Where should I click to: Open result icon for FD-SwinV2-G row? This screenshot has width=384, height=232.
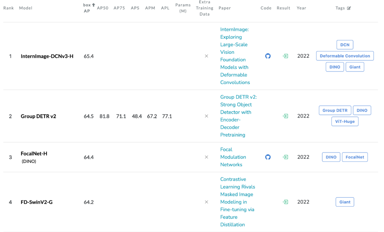(285, 202)
